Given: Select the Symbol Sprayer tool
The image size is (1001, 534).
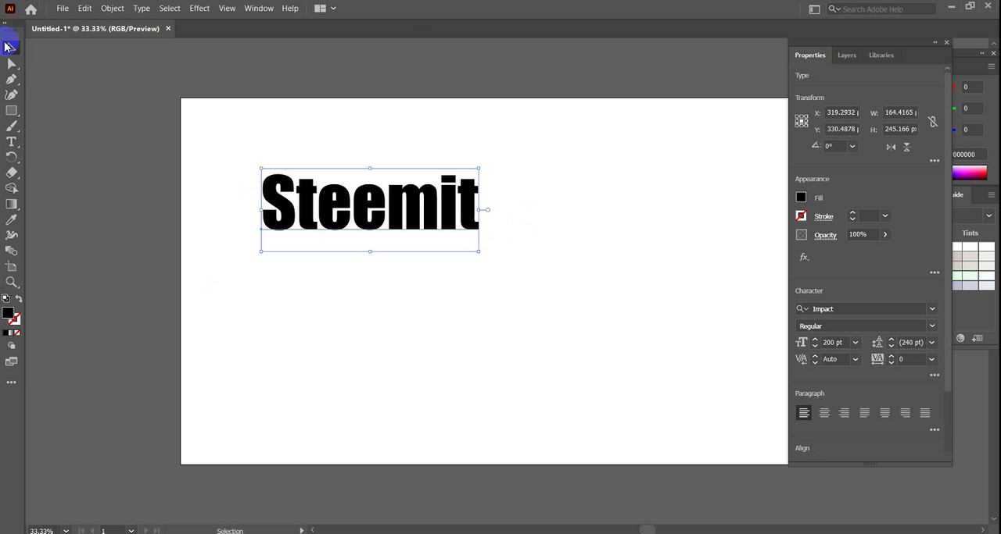Looking at the screenshot, I should point(11,235).
